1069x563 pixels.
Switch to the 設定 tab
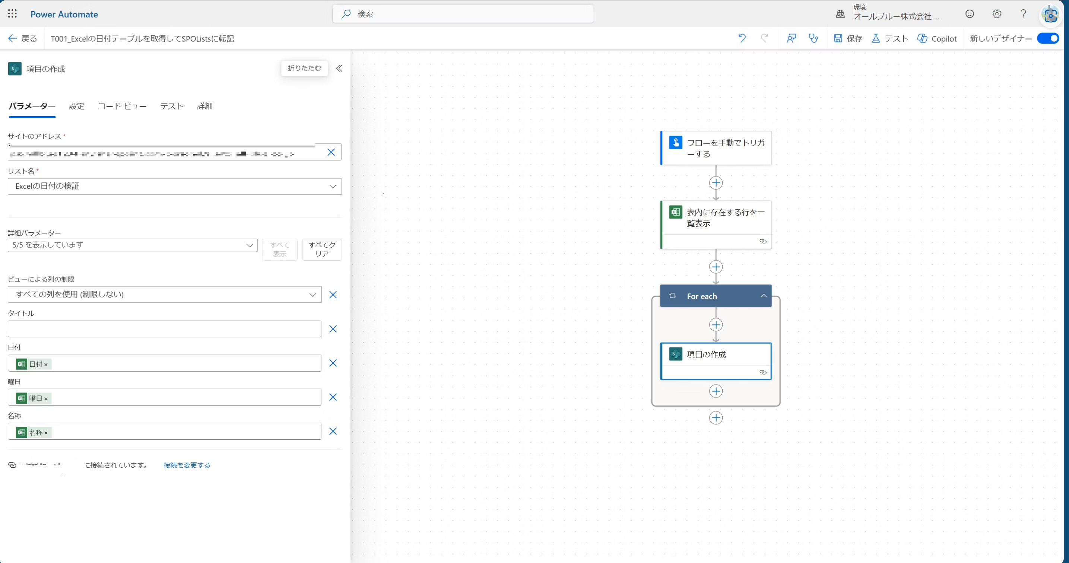click(x=77, y=106)
